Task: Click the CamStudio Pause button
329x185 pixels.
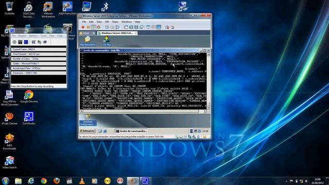Action: (x=20, y=42)
